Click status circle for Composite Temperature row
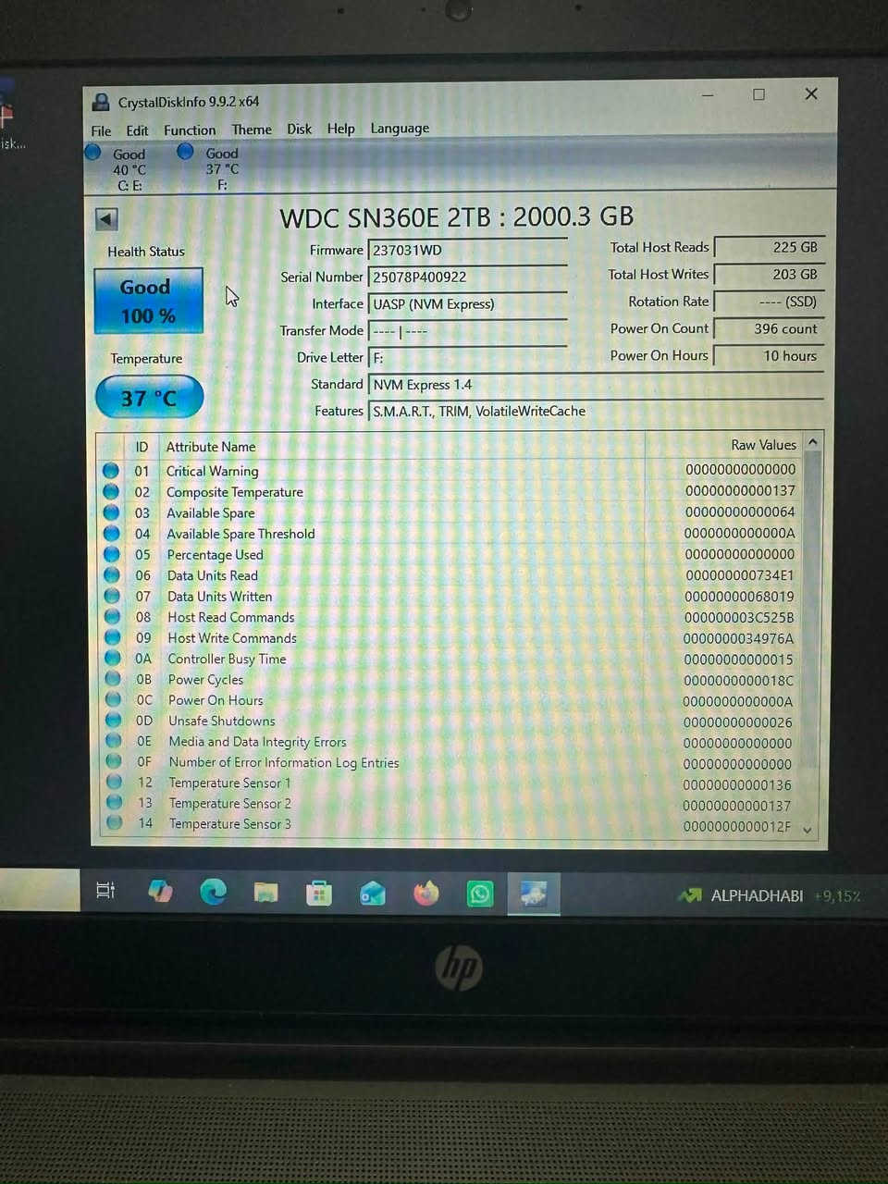The image size is (888, 1184). [x=111, y=491]
